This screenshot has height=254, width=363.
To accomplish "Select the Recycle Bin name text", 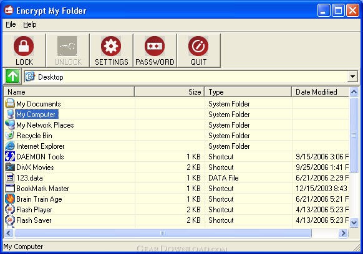I will click(34, 136).
